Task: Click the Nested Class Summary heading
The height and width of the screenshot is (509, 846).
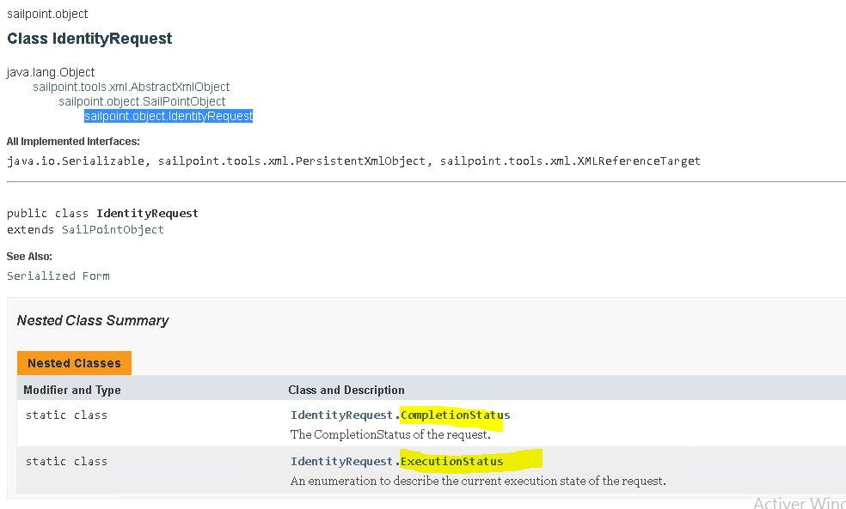Action: point(93,320)
